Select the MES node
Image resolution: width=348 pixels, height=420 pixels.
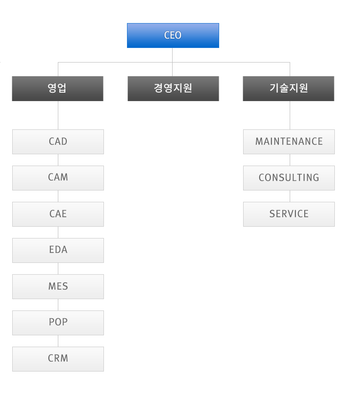[58, 286]
